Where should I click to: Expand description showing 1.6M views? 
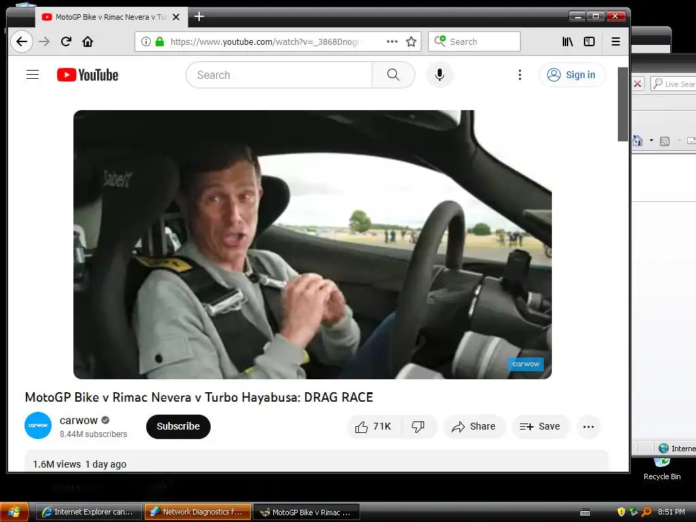point(316,462)
